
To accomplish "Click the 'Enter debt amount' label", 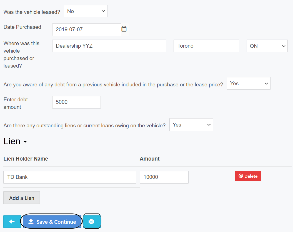I will coord(16,103).
